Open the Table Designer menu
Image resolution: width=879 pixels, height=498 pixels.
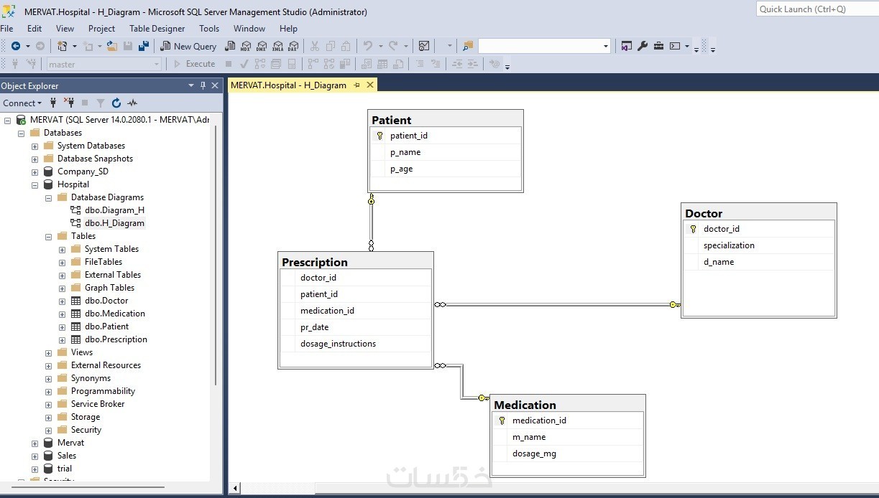[x=157, y=29]
